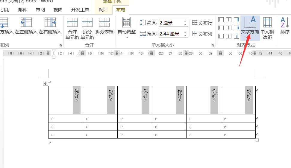Open Cell Size dialog launcher
The image size is (291, 168).
tap(213, 45)
